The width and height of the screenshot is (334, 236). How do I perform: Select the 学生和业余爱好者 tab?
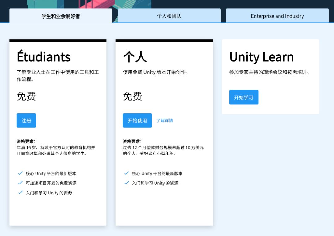click(61, 16)
